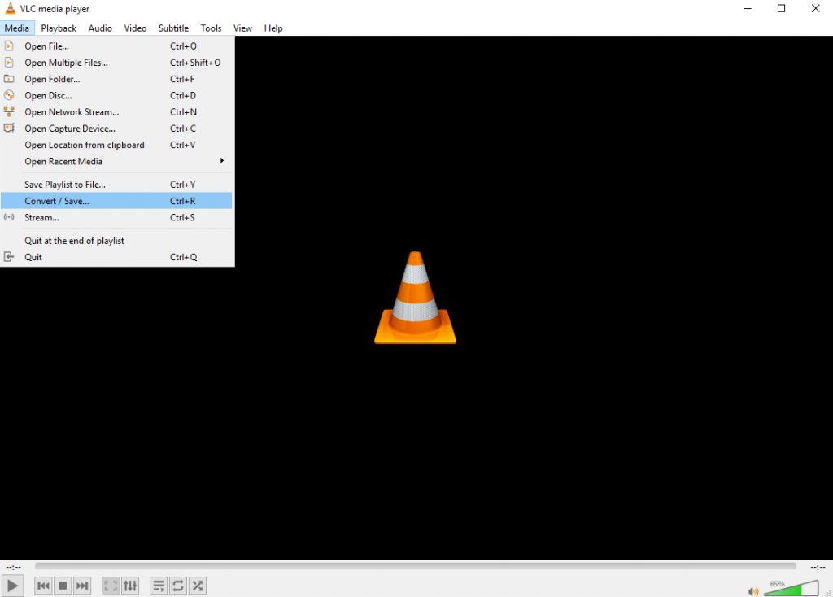Image resolution: width=833 pixels, height=597 pixels.
Task: Skip to next media track
Action: [82, 586]
